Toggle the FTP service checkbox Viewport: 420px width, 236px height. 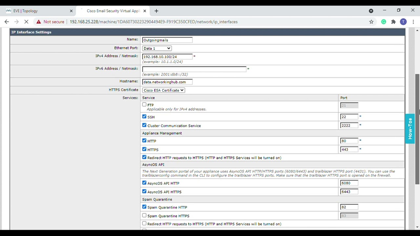tap(144, 105)
